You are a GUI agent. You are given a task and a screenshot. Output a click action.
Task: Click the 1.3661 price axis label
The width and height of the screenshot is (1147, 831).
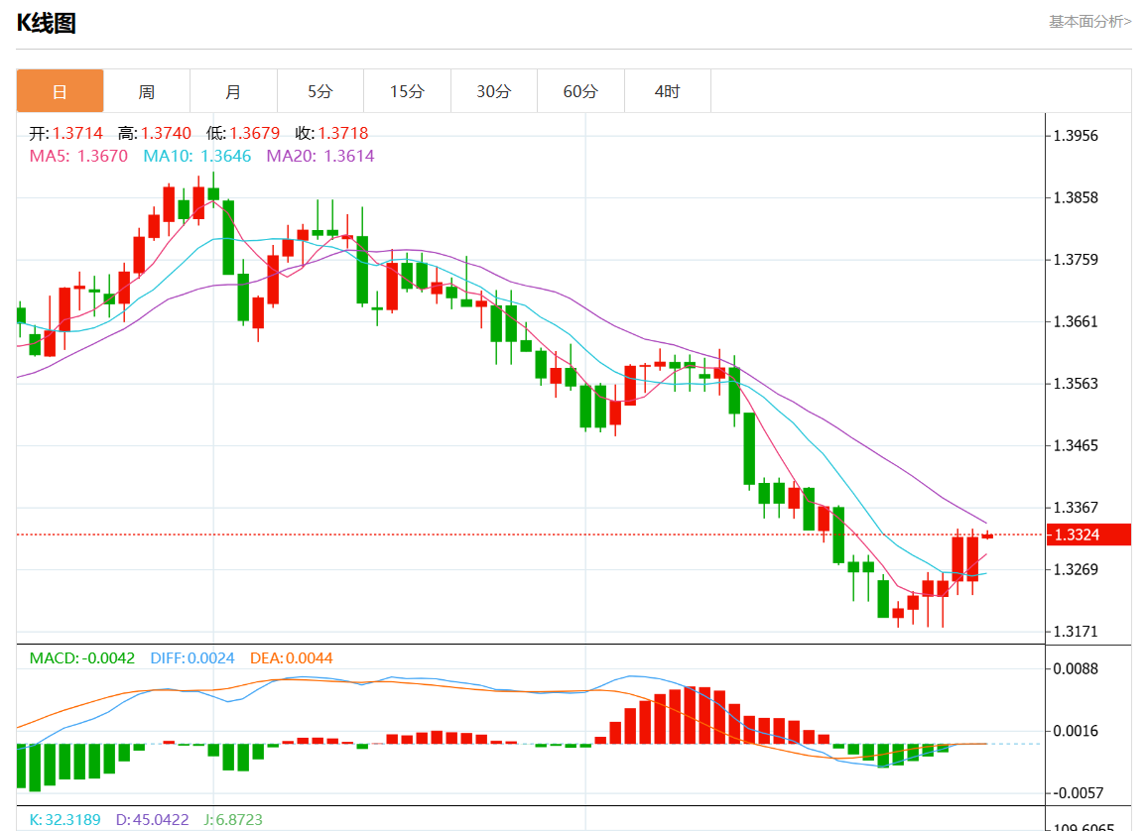click(x=1076, y=322)
